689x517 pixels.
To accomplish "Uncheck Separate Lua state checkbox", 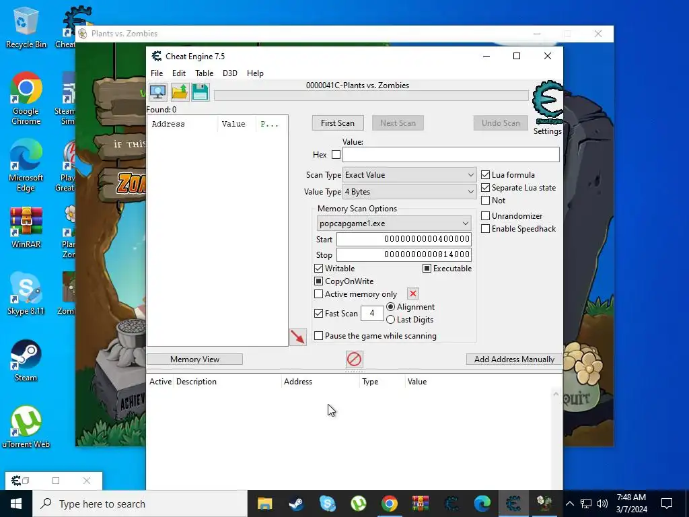I will (486, 188).
